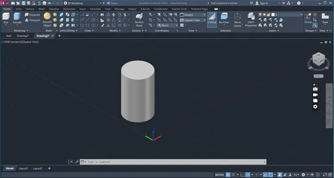334x178 pixels.
Task: Click the Save icon in quick access toolbar
Action: (x=24, y=3)
